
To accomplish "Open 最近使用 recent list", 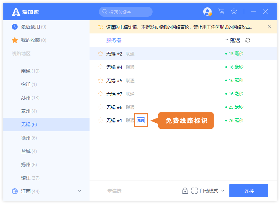I will tap(30, 27).
